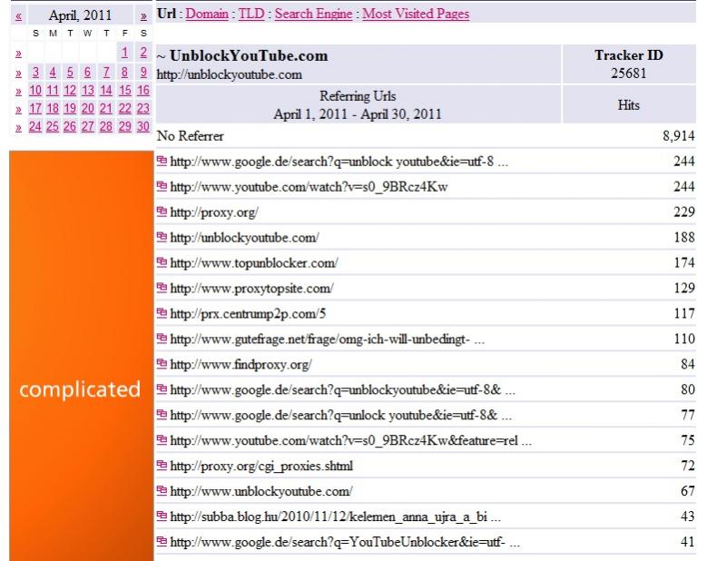Go to the next month in the calendar

[x=143, y=16]
